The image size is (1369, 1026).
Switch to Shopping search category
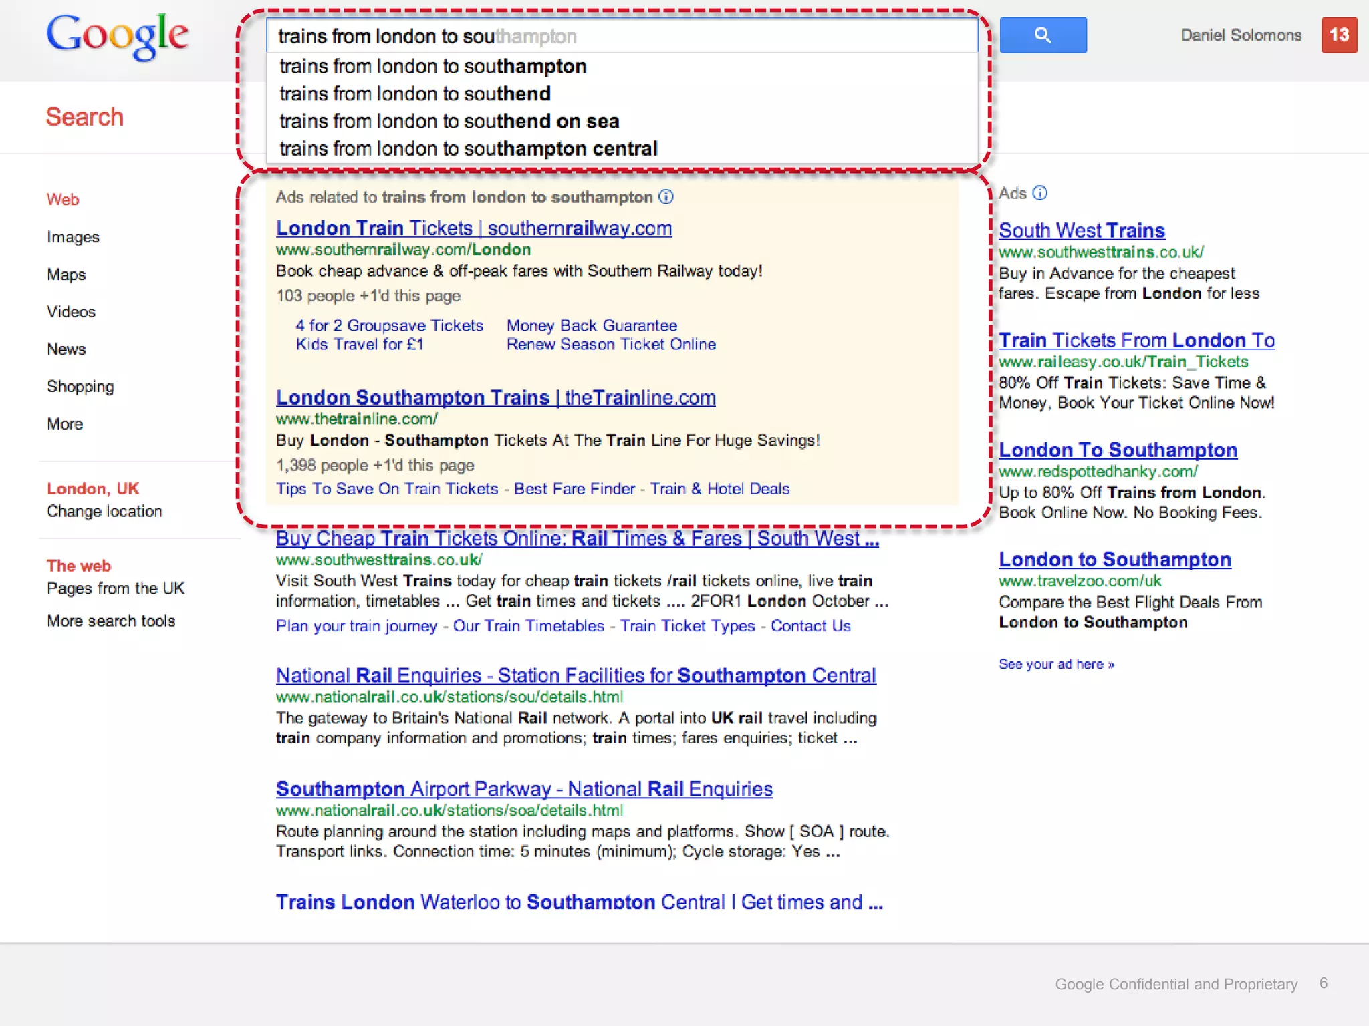point(80,387)
